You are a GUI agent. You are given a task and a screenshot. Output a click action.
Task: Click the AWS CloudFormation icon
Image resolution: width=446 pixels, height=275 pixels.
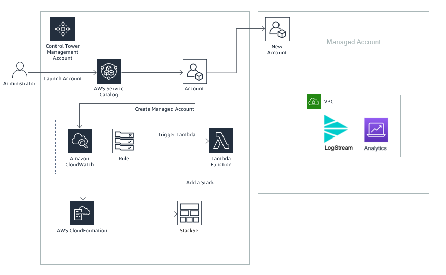[x=82, y=213]
